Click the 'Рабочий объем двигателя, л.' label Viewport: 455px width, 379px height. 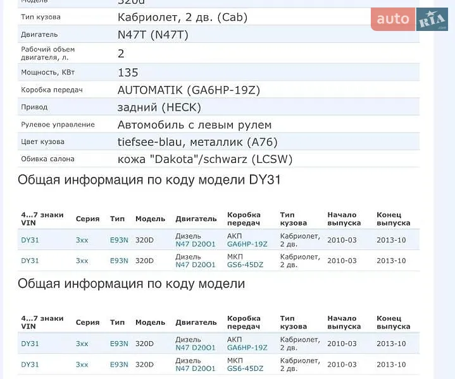[47, 53]
